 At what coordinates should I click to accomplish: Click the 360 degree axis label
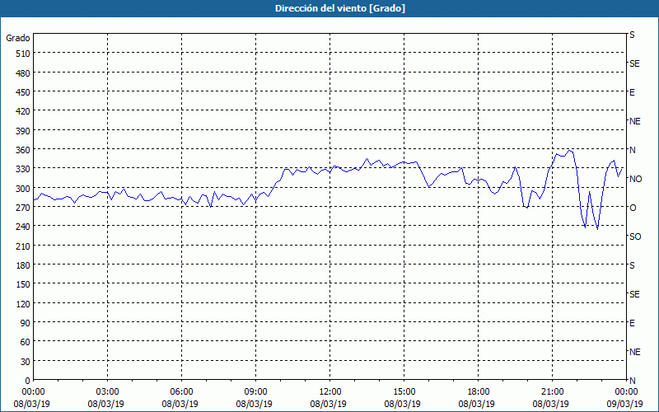coord(23,150)
